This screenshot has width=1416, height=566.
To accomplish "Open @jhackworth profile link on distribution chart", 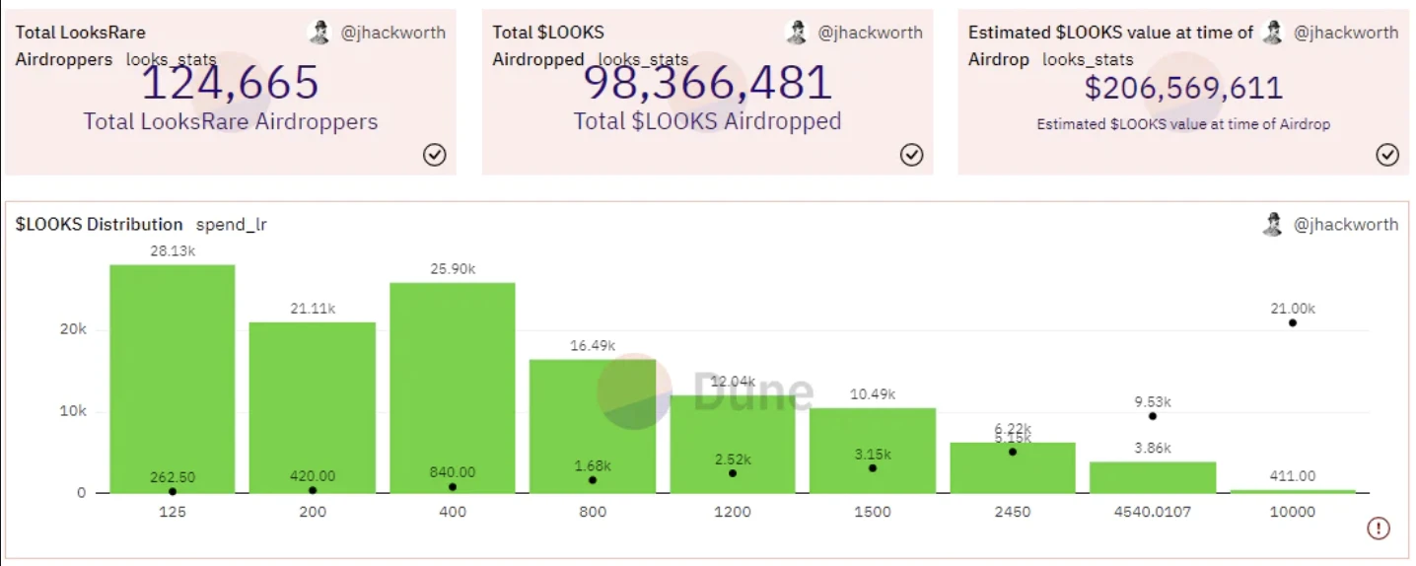I will pyautogui.click(x=1346, y=225).
